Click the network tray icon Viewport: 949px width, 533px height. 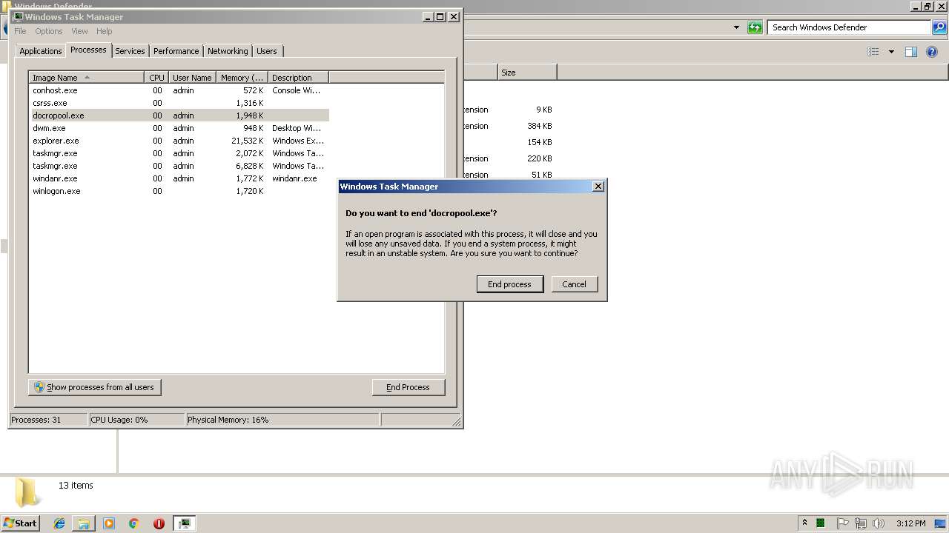coord(861,523)
